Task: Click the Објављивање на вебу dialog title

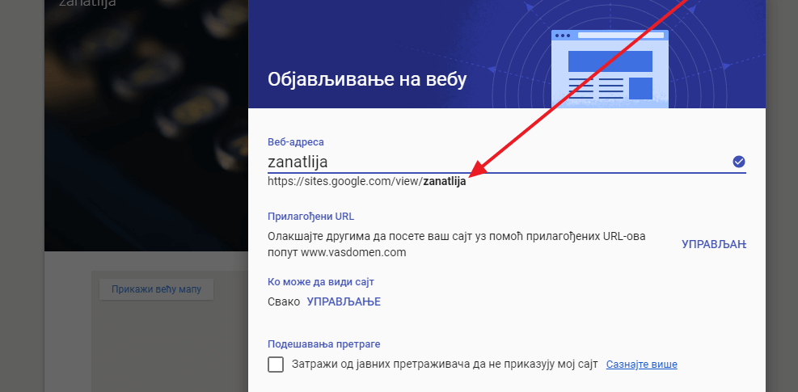Action: click(367, 80)
